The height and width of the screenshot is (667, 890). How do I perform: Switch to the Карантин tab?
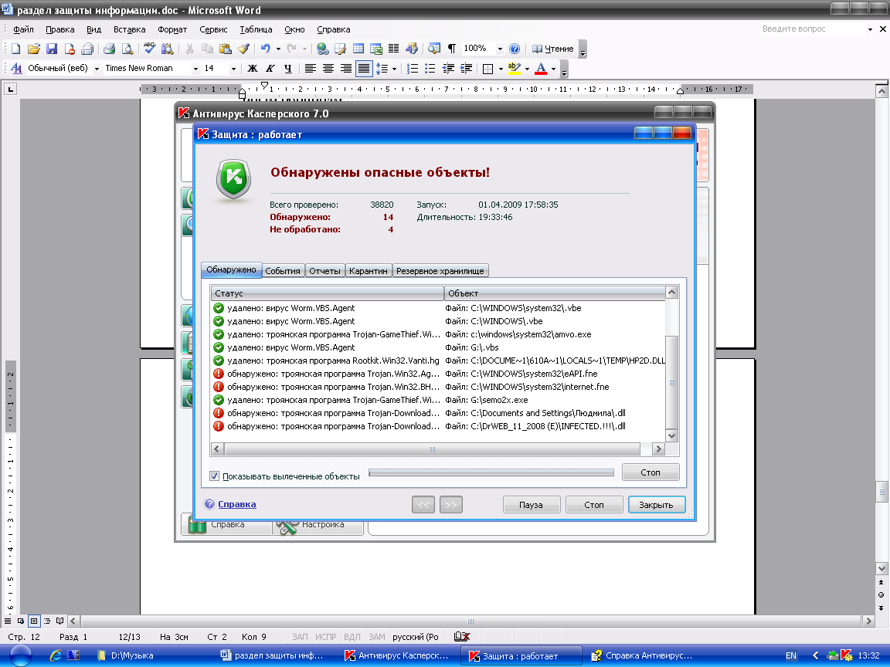pyautogui.click(x=369, y=270)
